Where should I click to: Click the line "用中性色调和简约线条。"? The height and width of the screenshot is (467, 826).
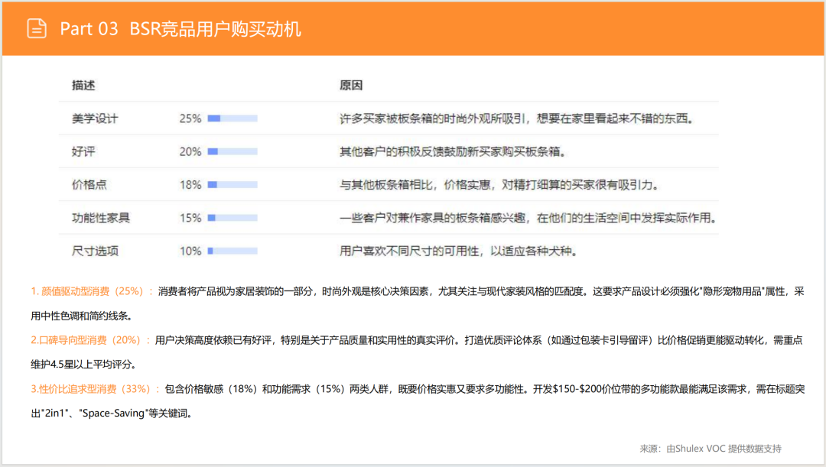(x=82, y=316)
